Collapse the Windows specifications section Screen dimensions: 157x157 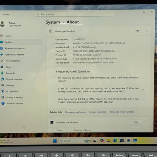(x=146, y=122)
